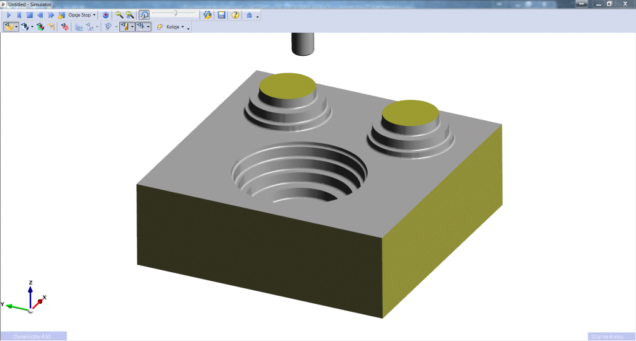The width and height of the screenshot is (636, 341).
Task: Stop the simulation with the square button
Action: click(x=29, y=14)
